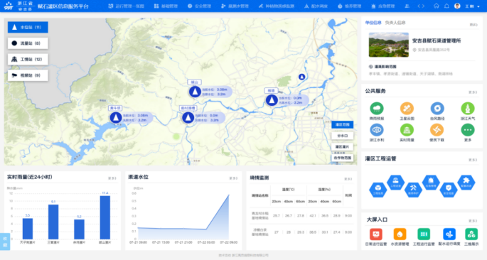Image resolution: width=487 pixels, height=260 pixels.
Task: Expand 更多 in the 墒情监测 panel
Action: coord(348,179)
